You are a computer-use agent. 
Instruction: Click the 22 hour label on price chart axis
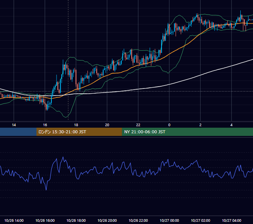point(138,125)
